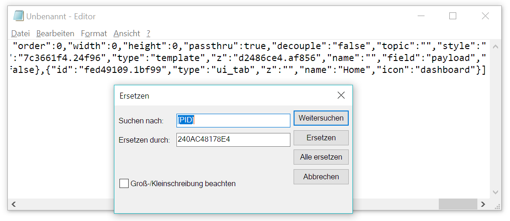
Task: Click the vertical scrollbar up arrow
Action: 496,47
